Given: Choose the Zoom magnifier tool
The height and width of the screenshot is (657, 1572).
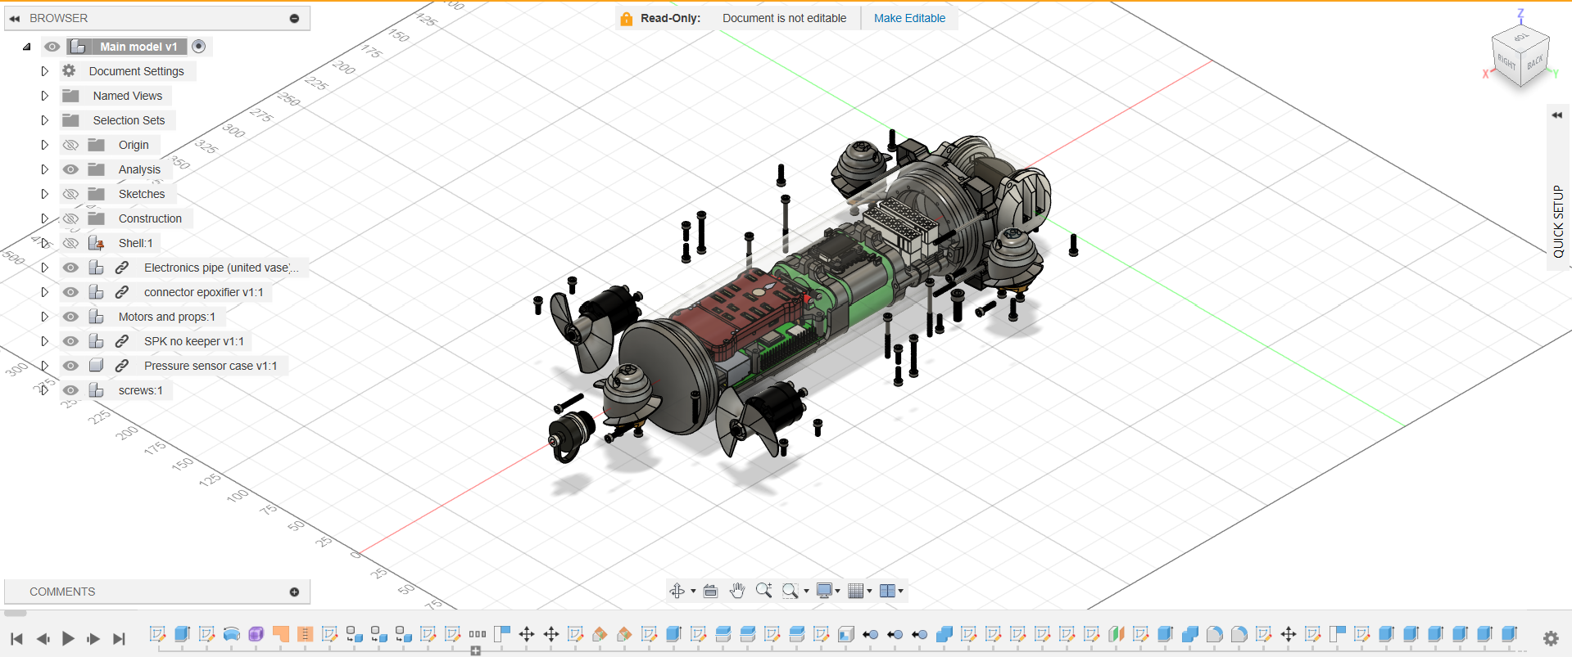Looking at the screenshot, I should (763, 591).
